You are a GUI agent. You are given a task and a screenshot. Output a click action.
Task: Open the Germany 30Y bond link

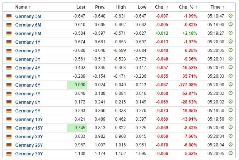(x=29, y=154)
